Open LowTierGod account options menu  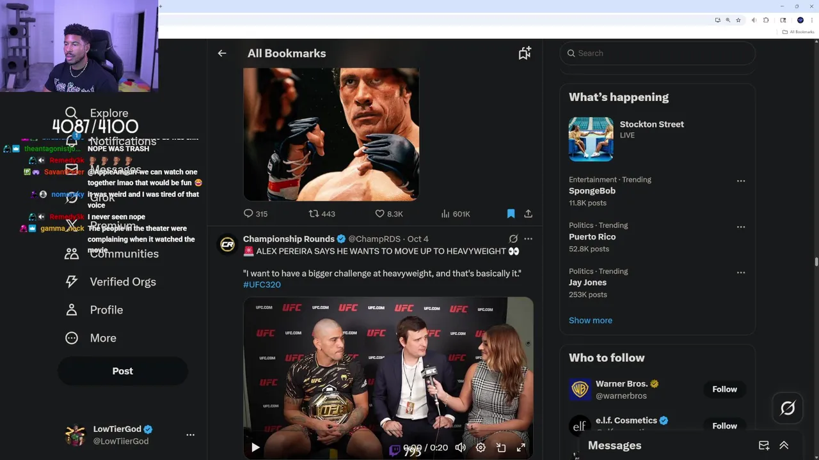(190, 435)
